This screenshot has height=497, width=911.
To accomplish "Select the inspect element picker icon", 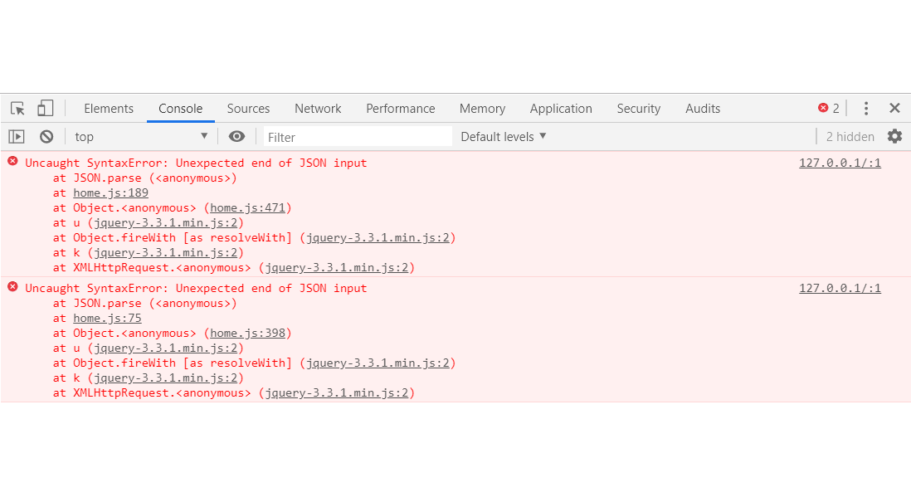I will click(17, 109).
